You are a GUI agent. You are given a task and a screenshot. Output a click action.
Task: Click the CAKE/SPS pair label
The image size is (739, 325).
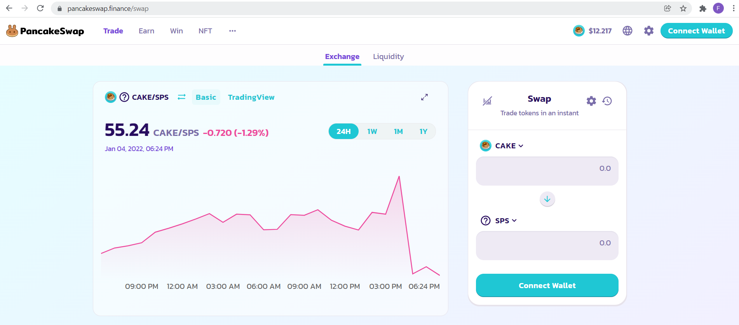point(150,97)
